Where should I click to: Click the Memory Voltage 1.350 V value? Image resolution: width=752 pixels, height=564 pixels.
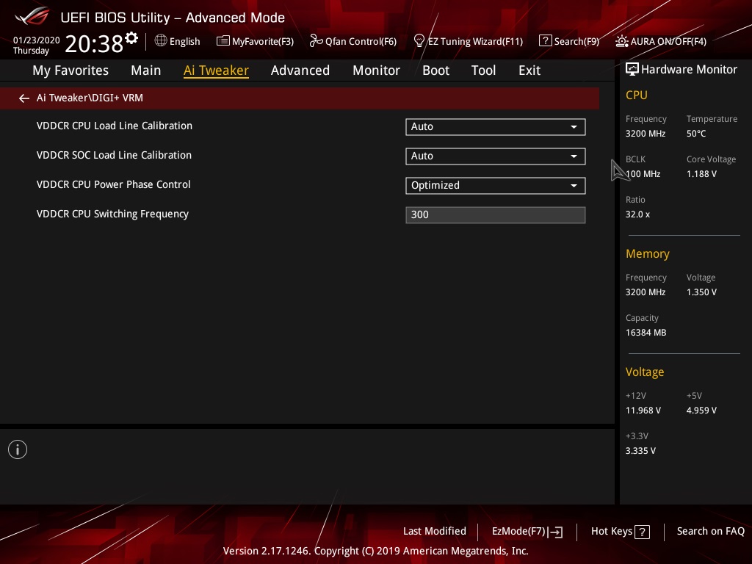(x=701, y=292)
